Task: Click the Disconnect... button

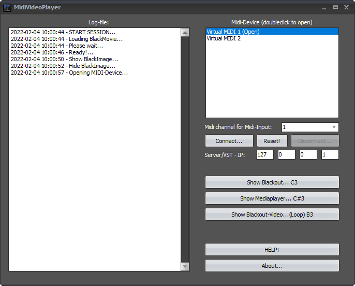Action: tap(315, 141)
